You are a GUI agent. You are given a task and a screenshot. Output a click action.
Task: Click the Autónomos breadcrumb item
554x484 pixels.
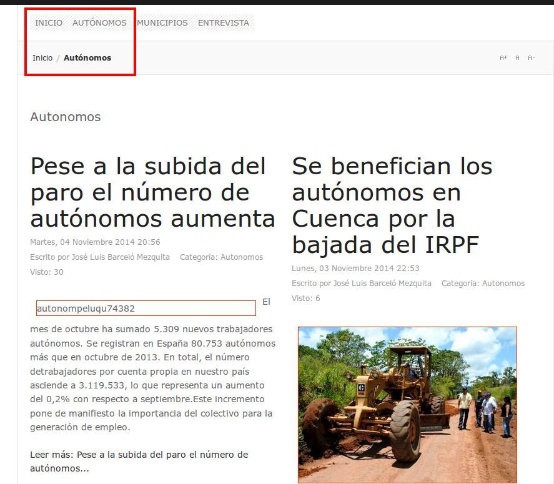pyautogui.click(x=87, y=57)
